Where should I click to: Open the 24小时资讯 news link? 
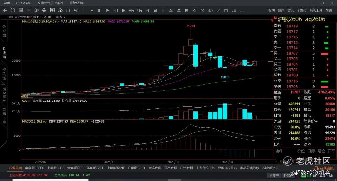270,168
